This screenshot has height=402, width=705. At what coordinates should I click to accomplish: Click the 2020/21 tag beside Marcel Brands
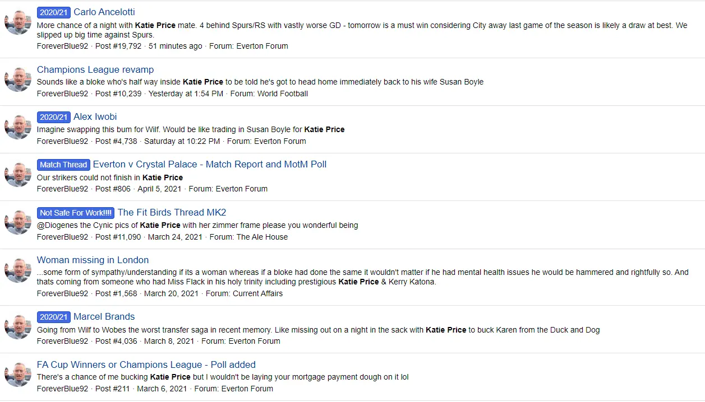coord(54,317)
